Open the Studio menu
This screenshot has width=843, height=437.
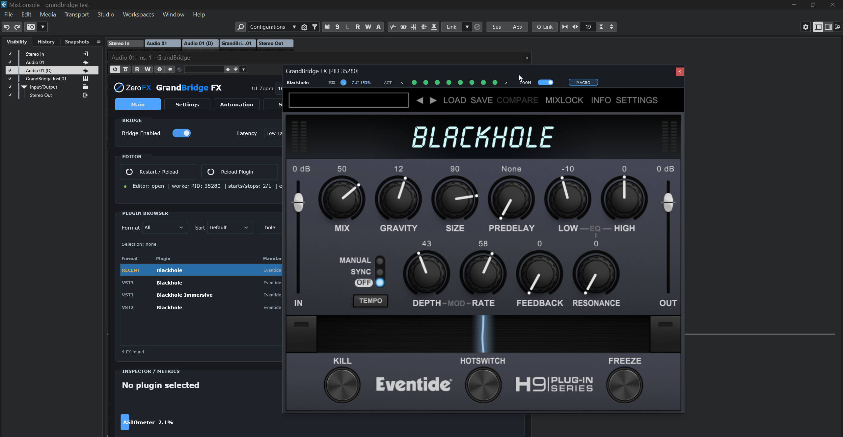click(x=106, y=14)
